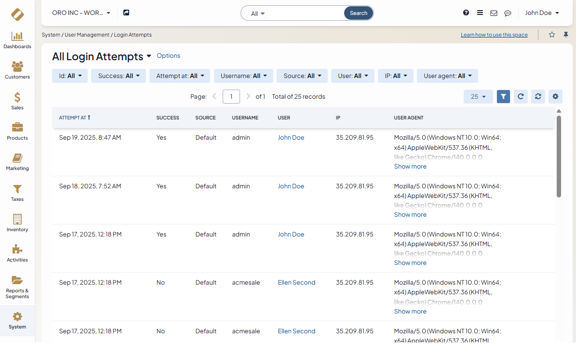Click the page number input field
The height and width of the screenshot is (354, 576).
coord(231,96)
